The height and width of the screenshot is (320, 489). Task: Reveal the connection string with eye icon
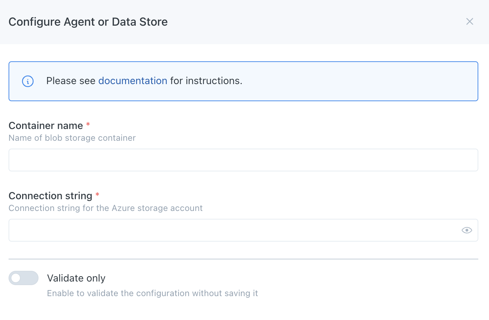point(467,230)
